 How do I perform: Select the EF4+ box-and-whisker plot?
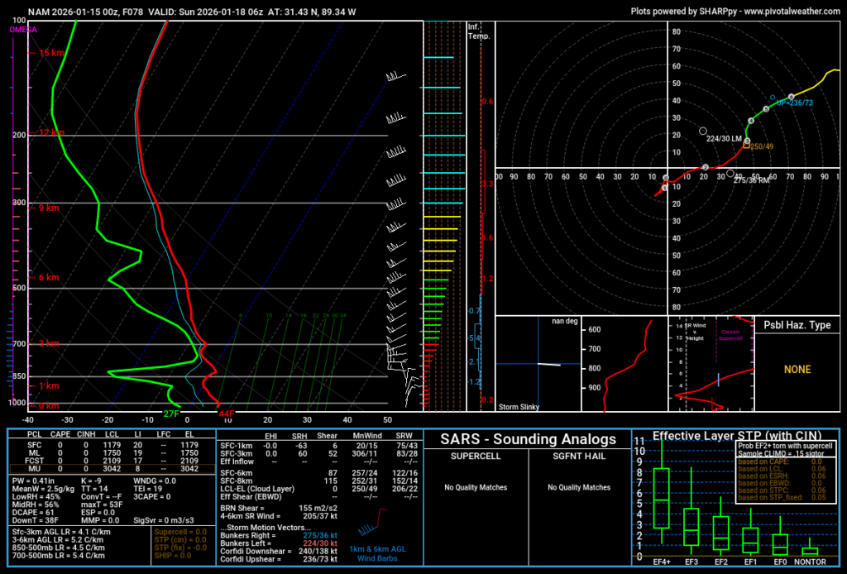[661, 498]
